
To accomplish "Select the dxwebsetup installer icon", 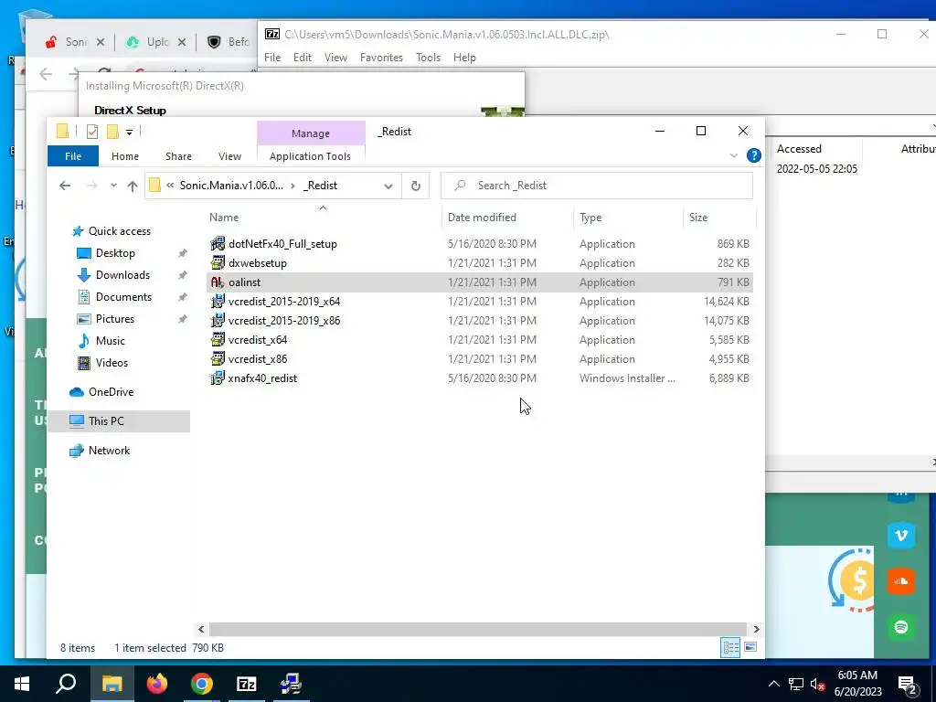I will tap(218, 262).
